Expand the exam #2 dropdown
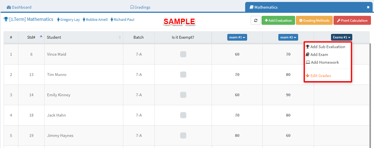Viewport: 374px width, 148px height. click(x=288, y=37)
